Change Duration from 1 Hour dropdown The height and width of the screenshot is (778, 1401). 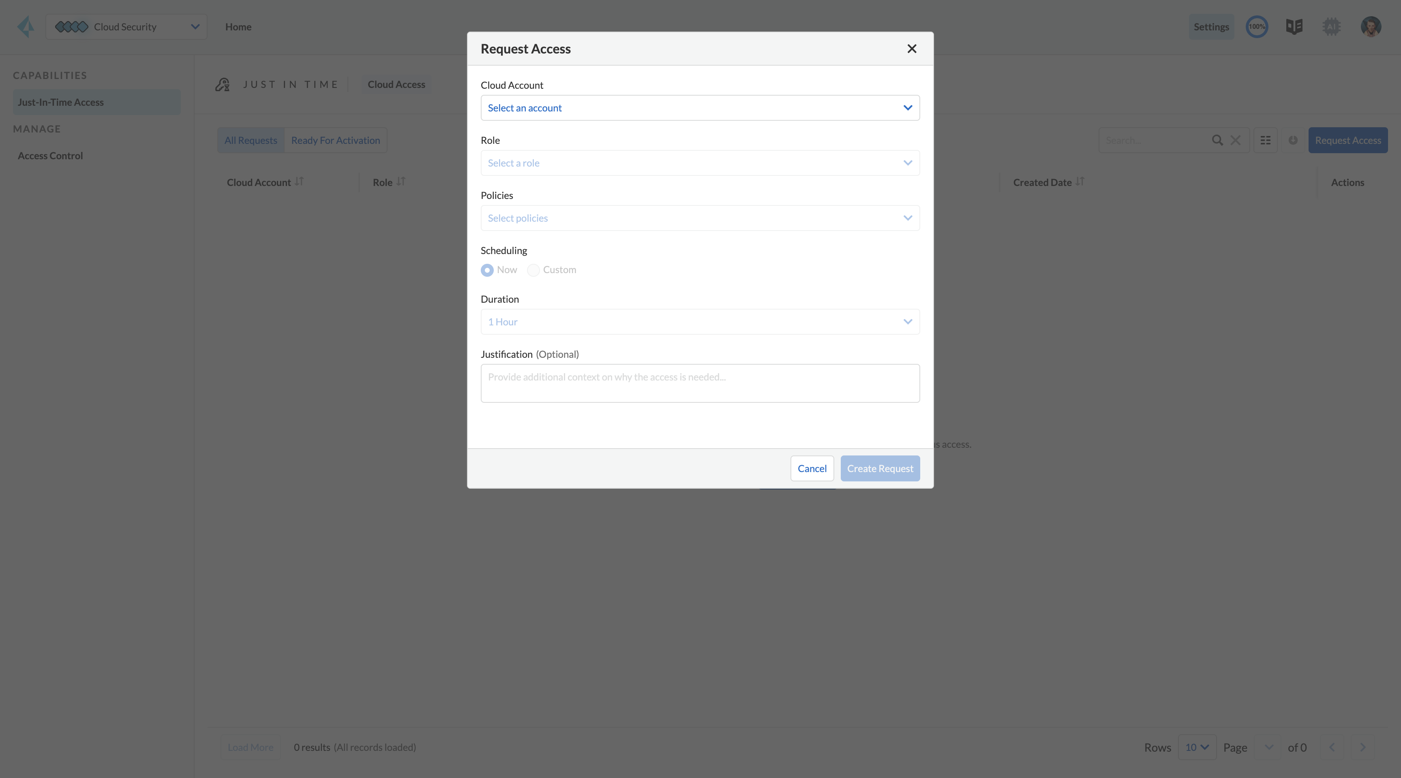699,321
